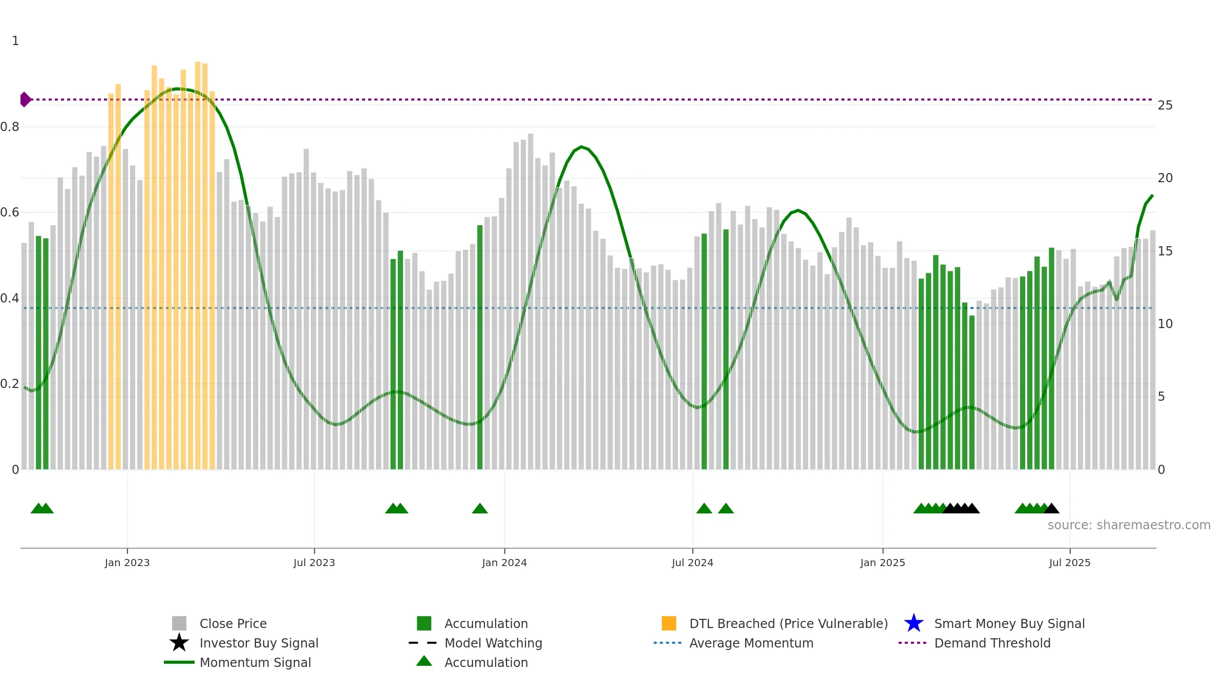
Task: Click the green Accumulation square legend swatch
Action: pyautogui.click(x=424, y=623)
